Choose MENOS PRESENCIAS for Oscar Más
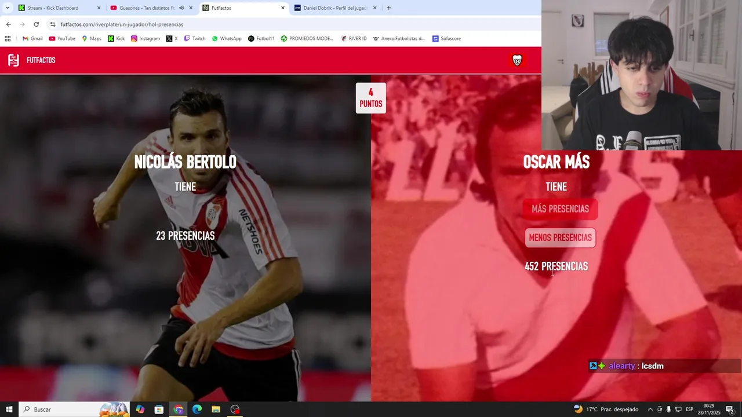 (x=560, y=237)
